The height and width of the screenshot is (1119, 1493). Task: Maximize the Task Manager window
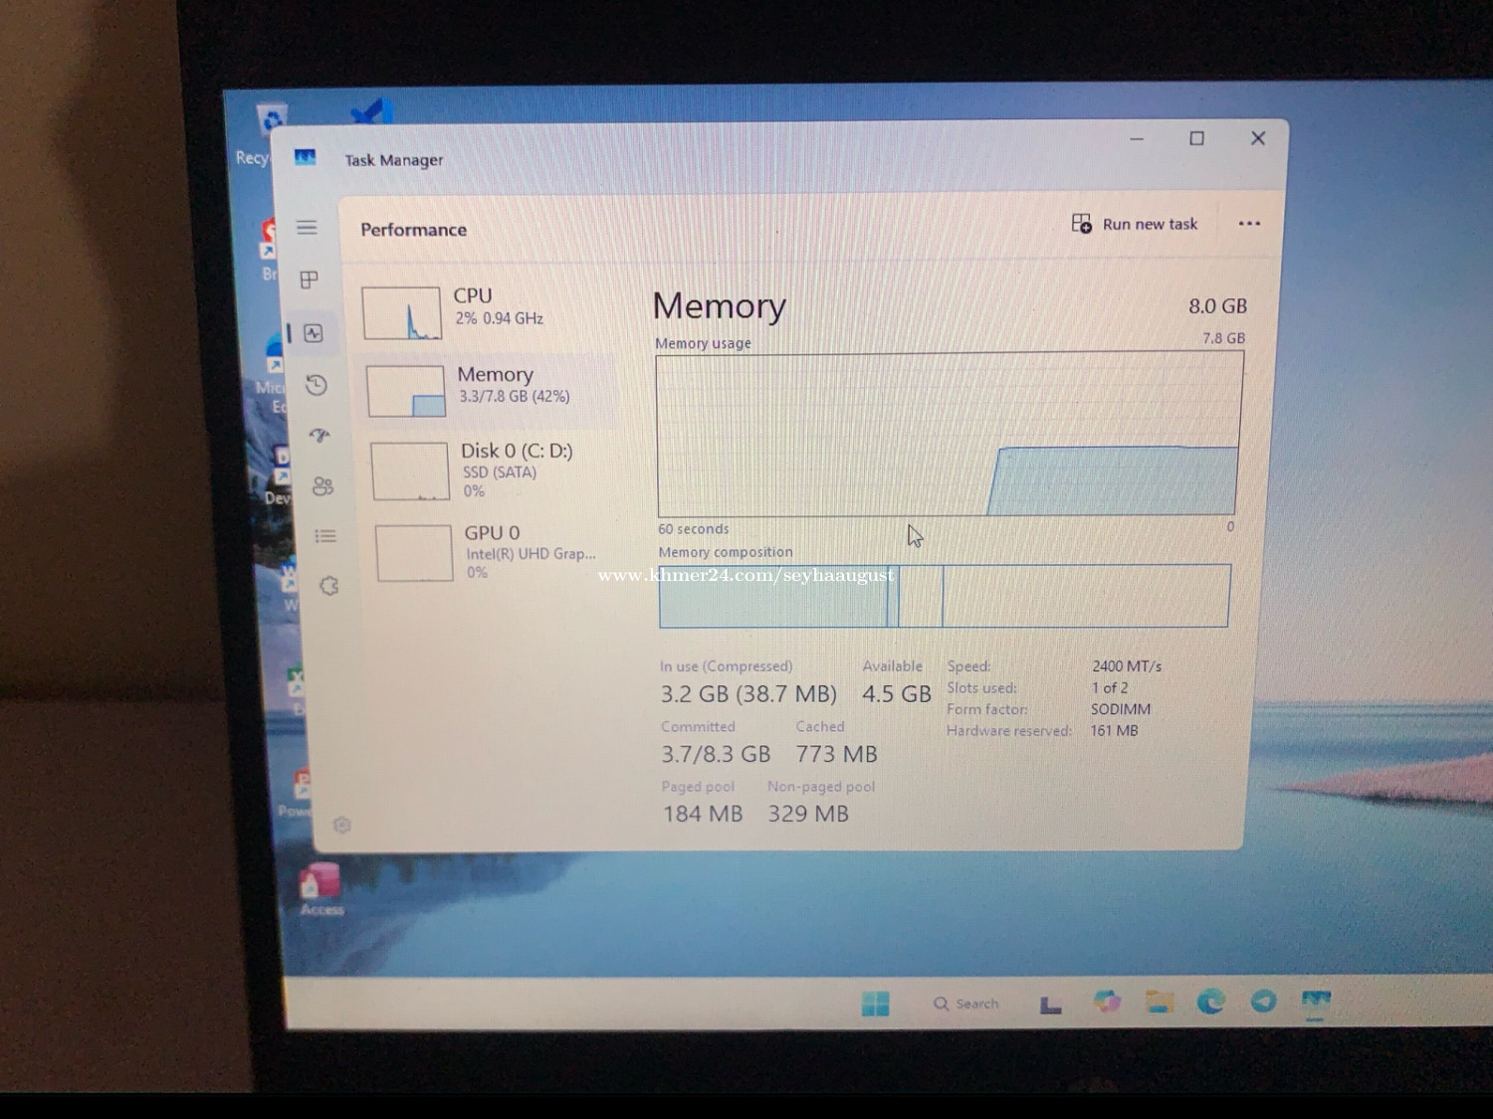point(1197,138)
